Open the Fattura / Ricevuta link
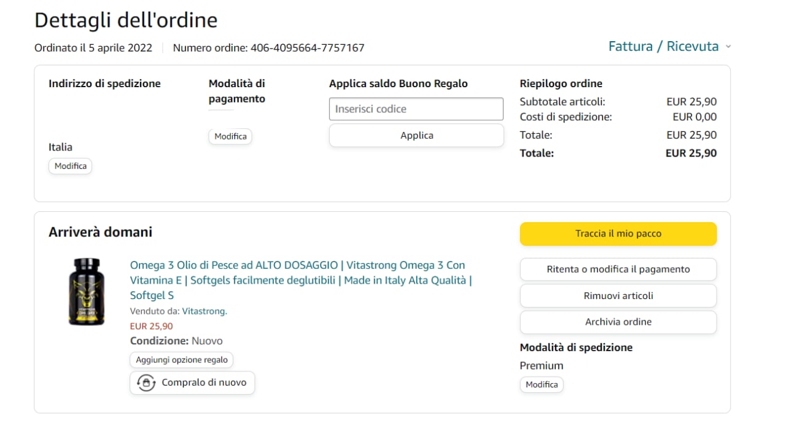This screenshot has width=786, height=431. pyautogui.click(x=663, y=47)
